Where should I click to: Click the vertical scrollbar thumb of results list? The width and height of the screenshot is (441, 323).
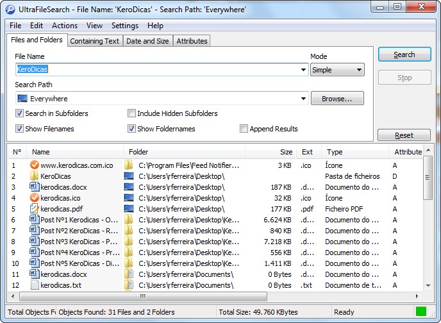click(x=428, y=178)
